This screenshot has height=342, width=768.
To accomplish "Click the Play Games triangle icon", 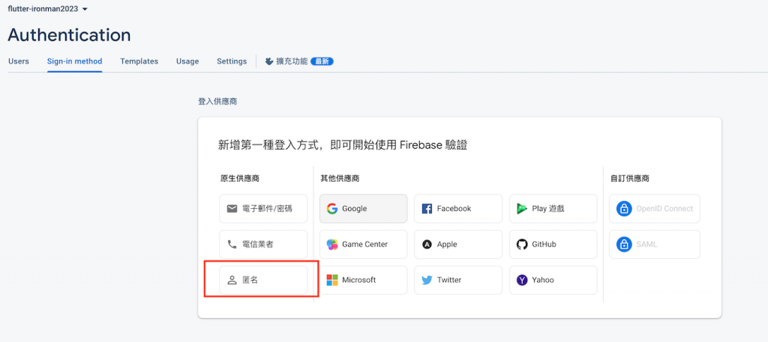I will coord(522,209).
